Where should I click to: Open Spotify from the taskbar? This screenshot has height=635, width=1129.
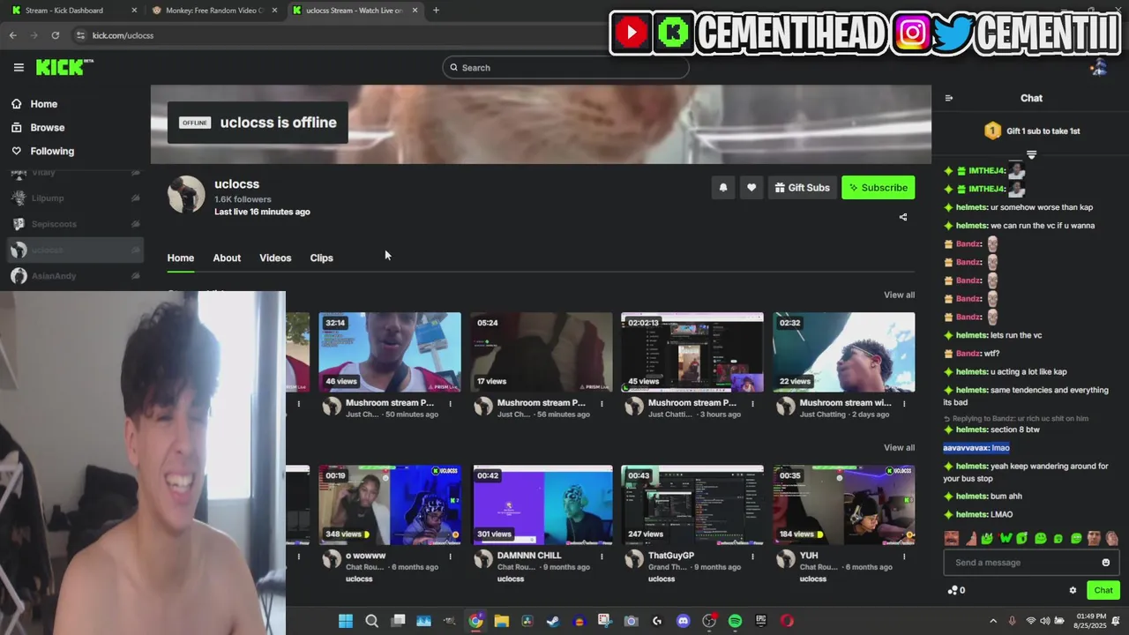point(735,621)
